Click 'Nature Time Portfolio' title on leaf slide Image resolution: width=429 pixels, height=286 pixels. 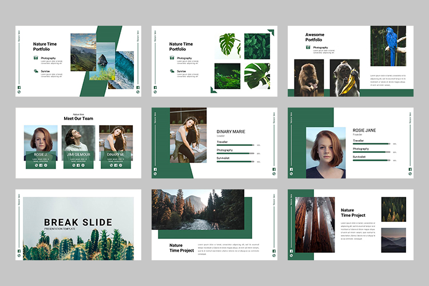click(x=181, y=46)
